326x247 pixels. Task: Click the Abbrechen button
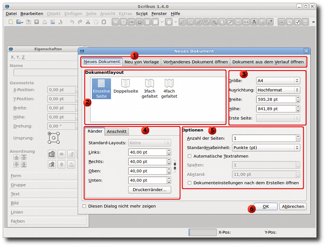click(293, 206)
